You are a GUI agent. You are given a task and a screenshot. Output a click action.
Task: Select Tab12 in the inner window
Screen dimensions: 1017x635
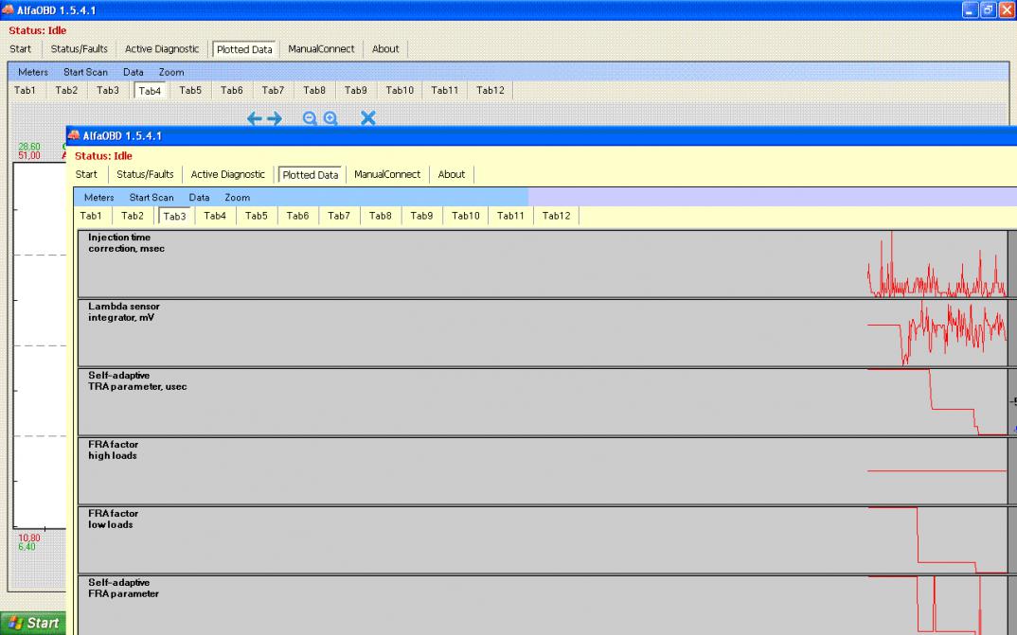(556, 216)
